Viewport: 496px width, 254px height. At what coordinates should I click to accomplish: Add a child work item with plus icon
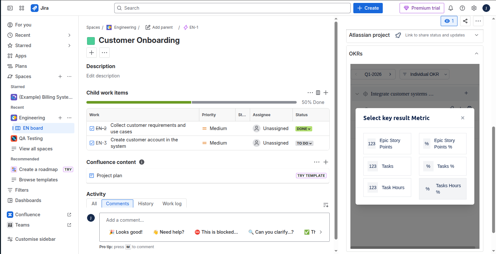pyautogui.click(x=326, y=93)
